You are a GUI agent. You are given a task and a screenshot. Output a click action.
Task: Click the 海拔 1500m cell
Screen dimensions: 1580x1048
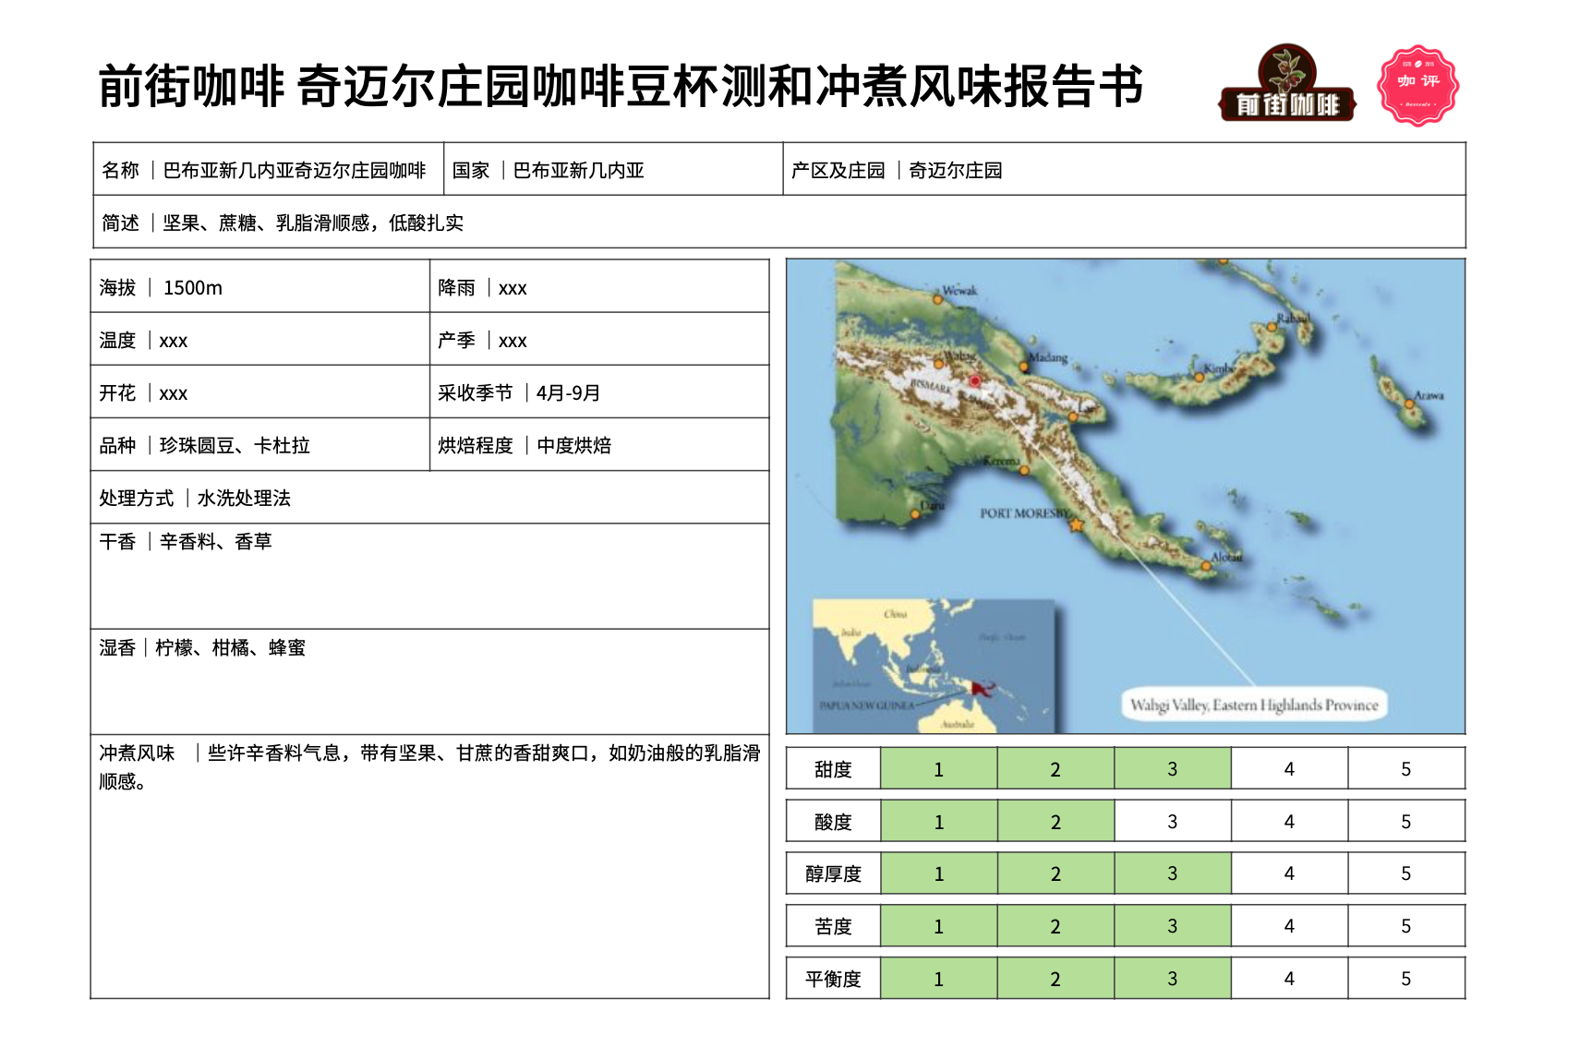(x=259, y=287)
